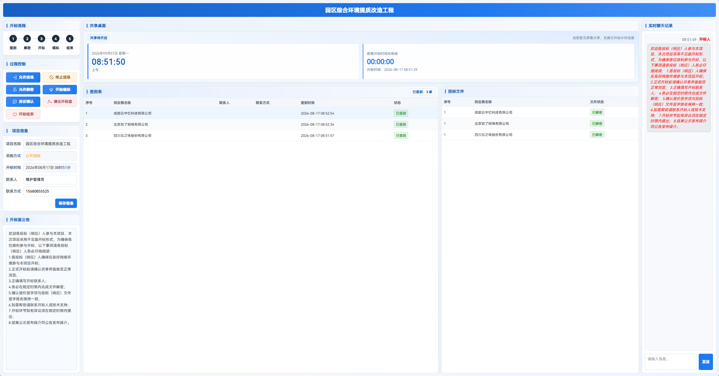This screenshot has width=719, height=376.
Task: Start bid reading with 开始唱标
Action: click(x=60, y=89)
